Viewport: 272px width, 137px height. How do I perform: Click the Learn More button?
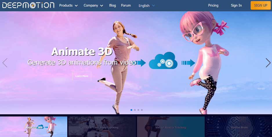(82, 76)
